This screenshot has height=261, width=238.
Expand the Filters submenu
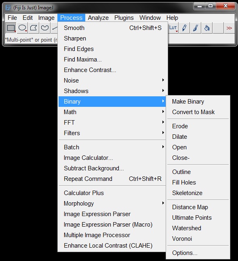[x=112, y=133]
